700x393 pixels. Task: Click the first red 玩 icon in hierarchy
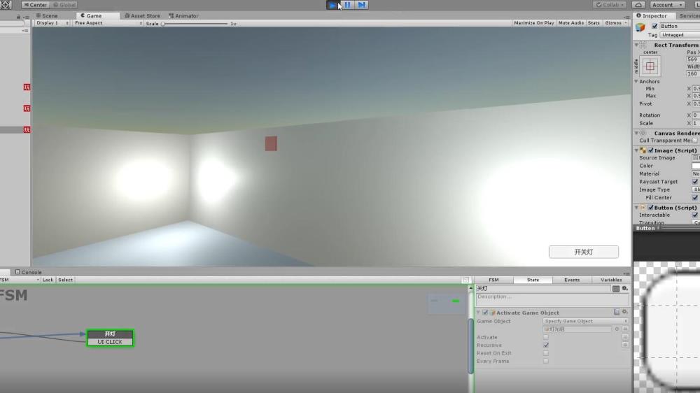point(27,87)
